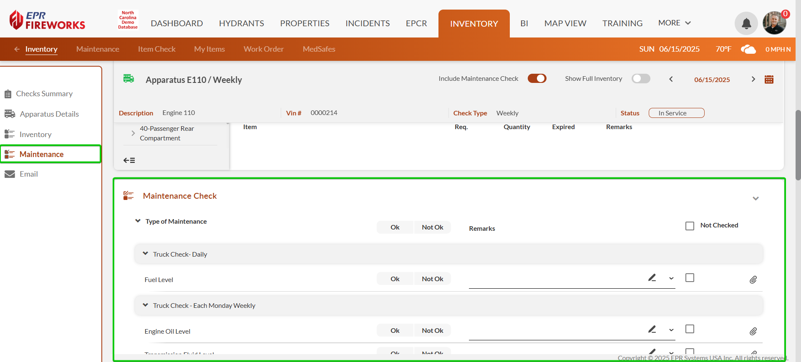Disable the Include Maintenance Check toggle
This screenshot has width=801, height=362.
pos(537,79)
